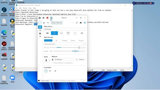This screenshot has height=90, width=160.
Task: Click Notepad's horizontal scrollbar right arrow
Action: click(x=130, y=68)
